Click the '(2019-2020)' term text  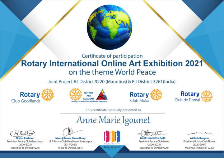pyautogui.click(x=70, y=145)
